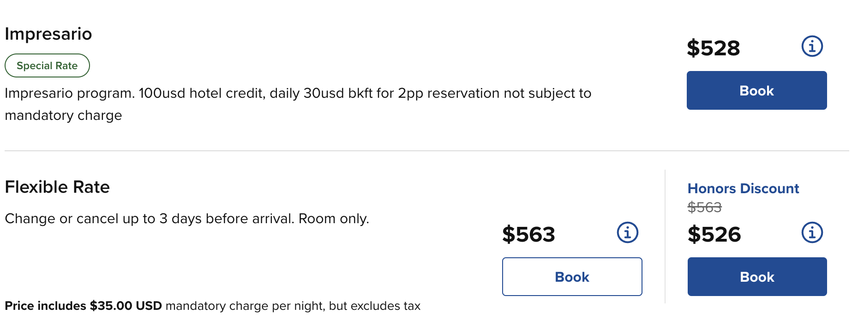The height and width of the screenshot is (320, 852).
Task: Book the Impresario rate at $528
Action: tap(756, 90)
